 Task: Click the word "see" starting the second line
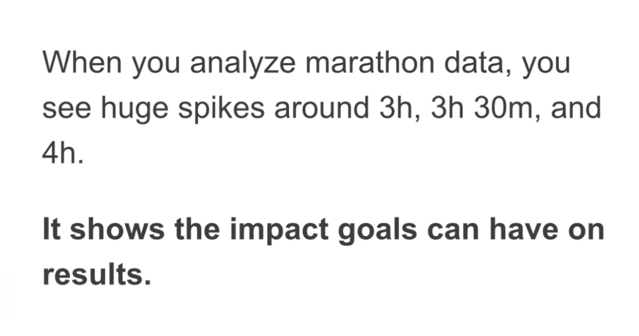coord(67,109)
